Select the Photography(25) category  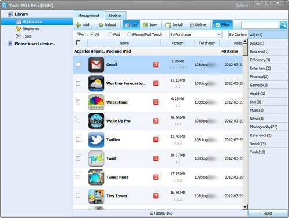tap(268, 127)
